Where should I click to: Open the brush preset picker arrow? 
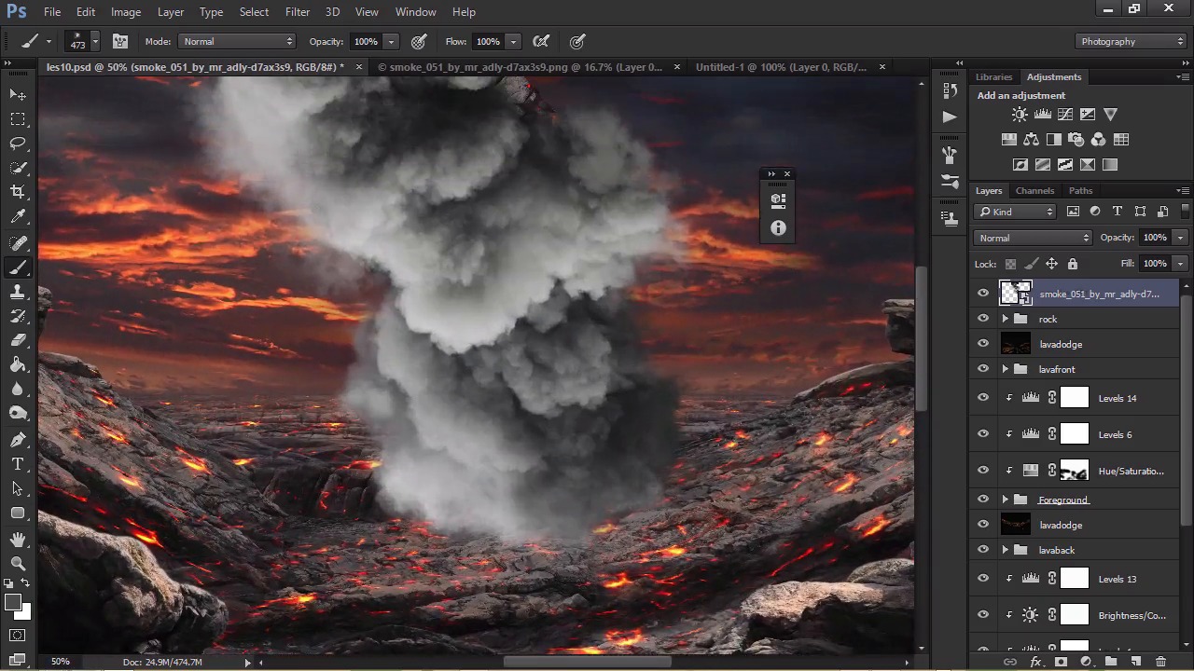click(94, 41)
